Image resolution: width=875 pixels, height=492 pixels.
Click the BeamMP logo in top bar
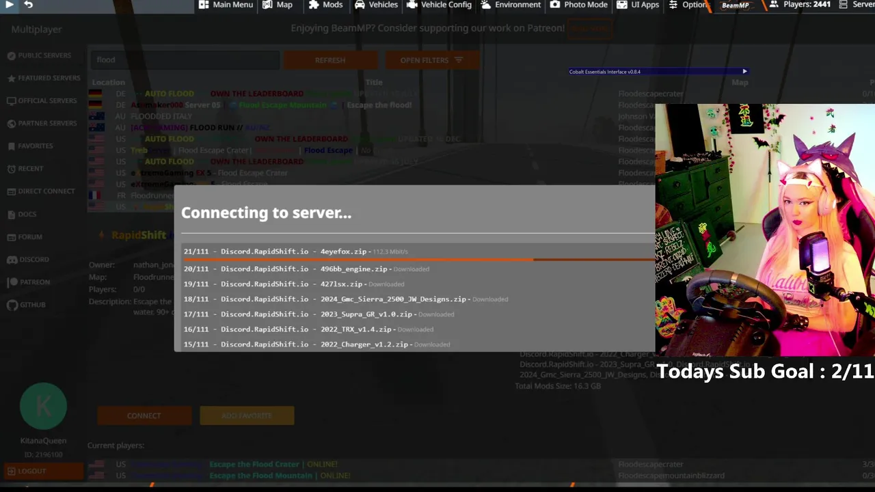735,5
